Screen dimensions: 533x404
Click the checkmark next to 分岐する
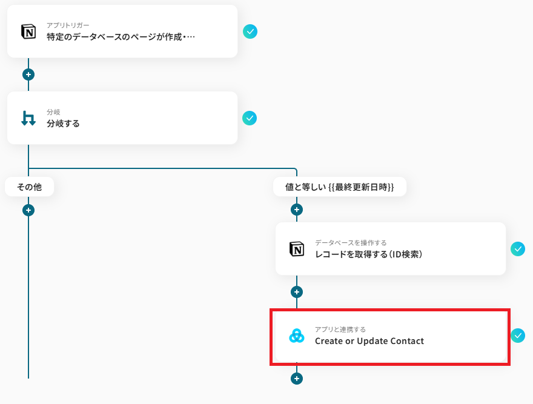click(x=250, y=118)
